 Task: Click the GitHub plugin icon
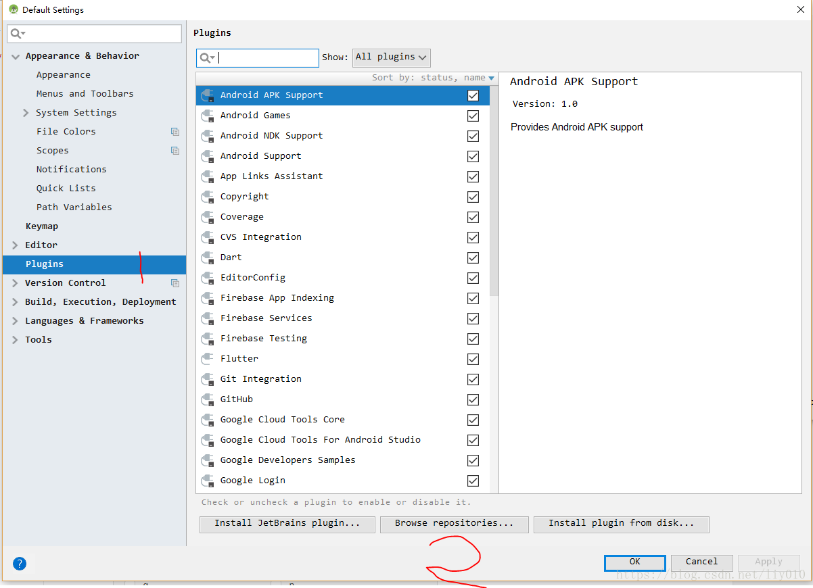[208, 399]
